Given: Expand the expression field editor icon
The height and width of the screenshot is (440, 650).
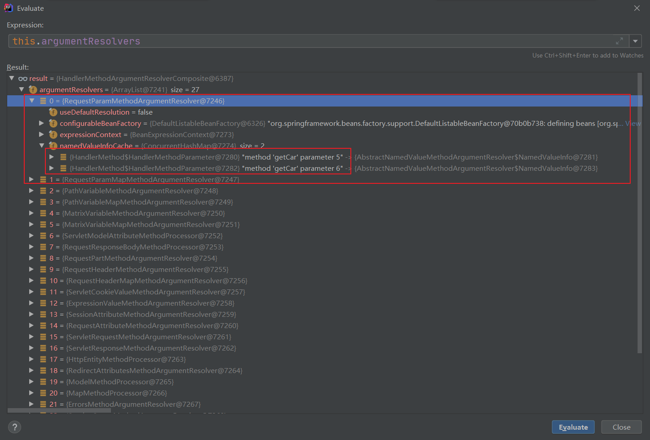Looking at the screenshot, I should point(619,41).
